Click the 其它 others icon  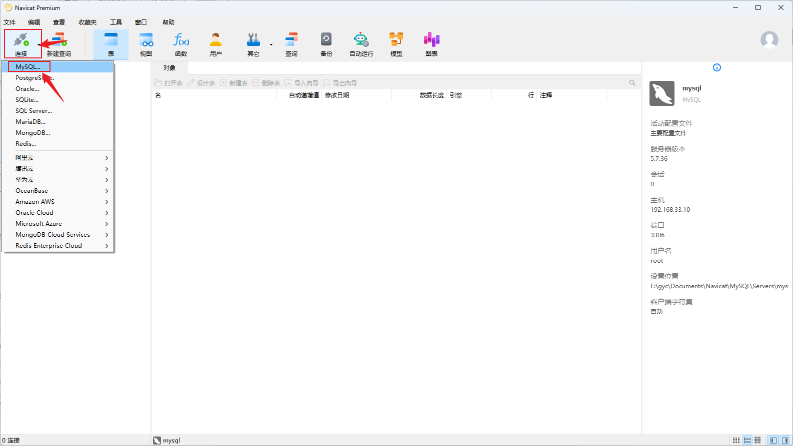[253, 44]
